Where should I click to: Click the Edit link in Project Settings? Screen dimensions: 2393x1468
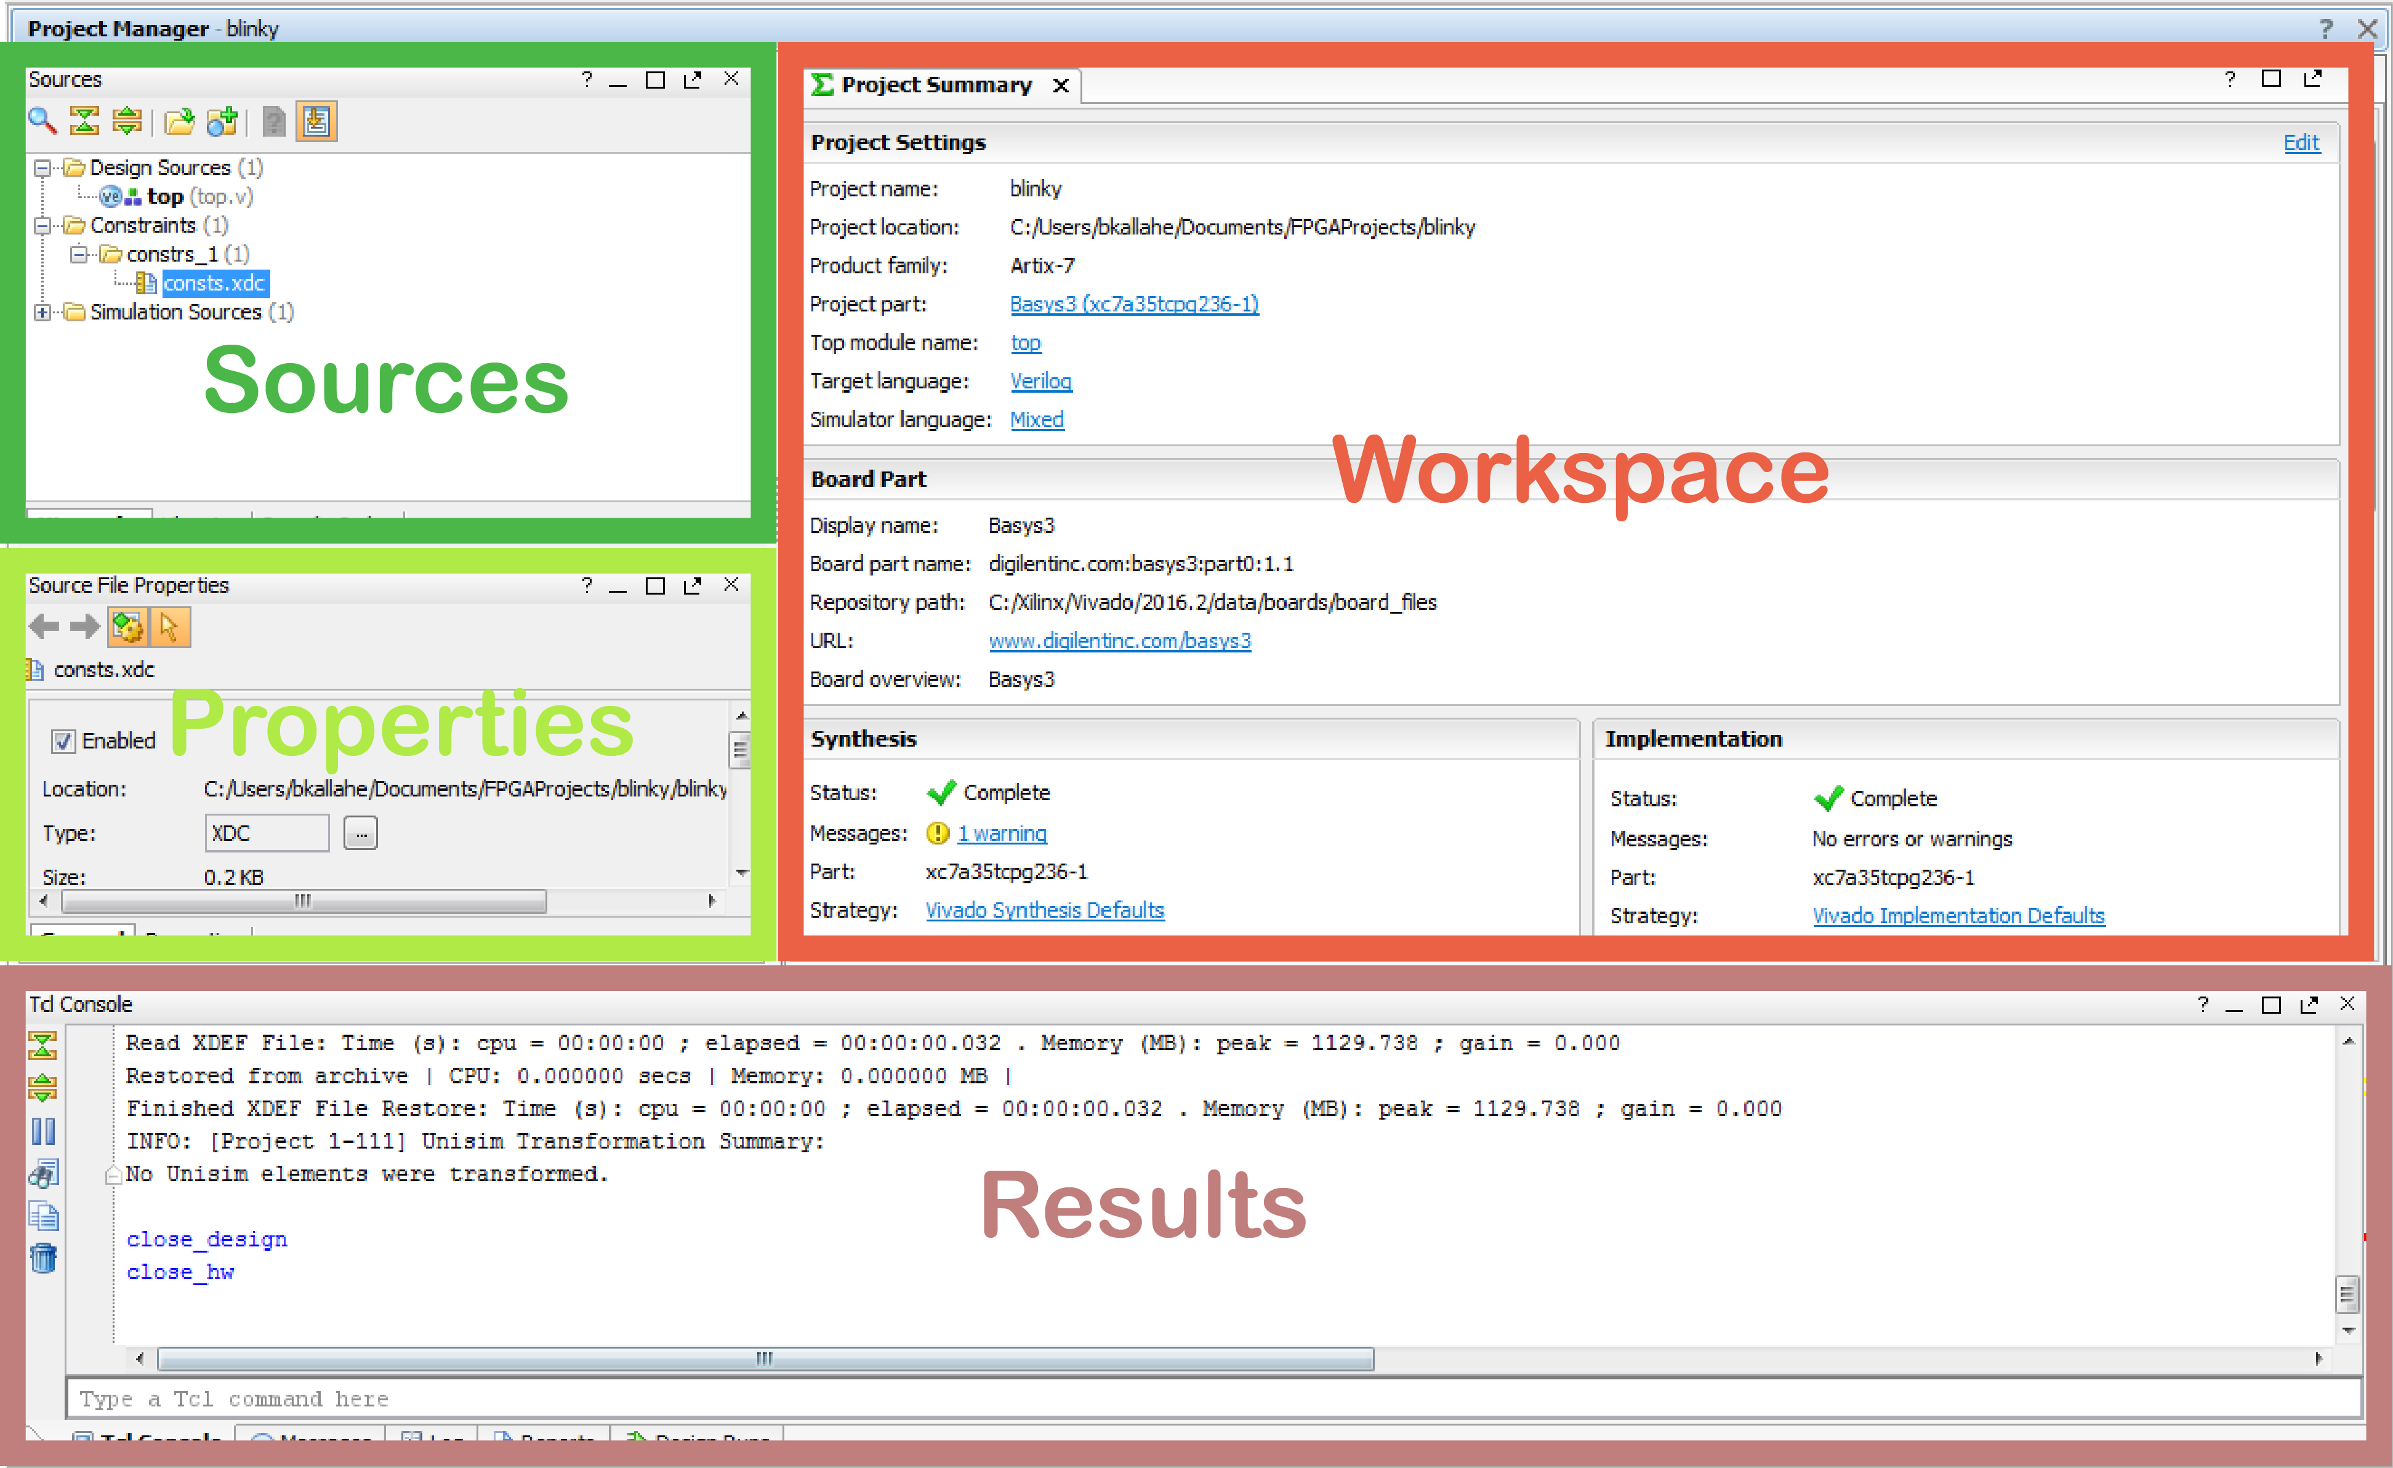click(2301, 143)
